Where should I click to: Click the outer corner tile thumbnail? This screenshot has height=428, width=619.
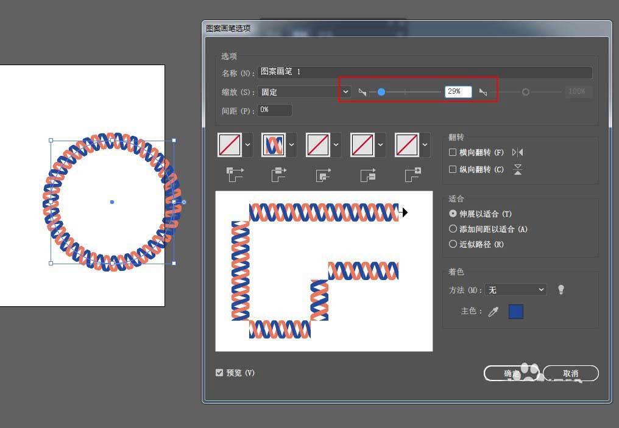click(x=230, y=145)
